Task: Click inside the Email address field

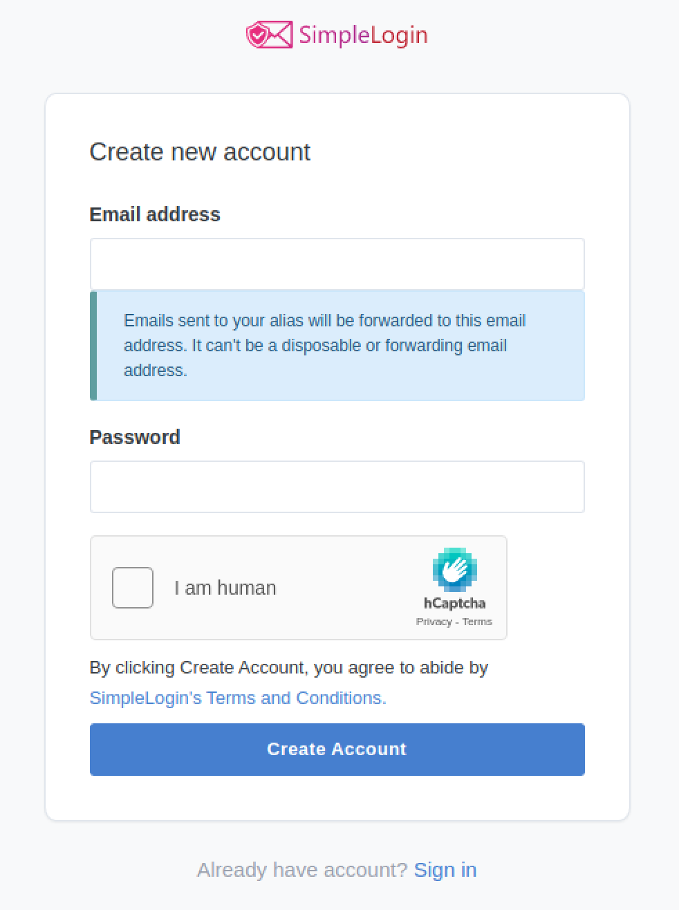Action: click(337, 263)
